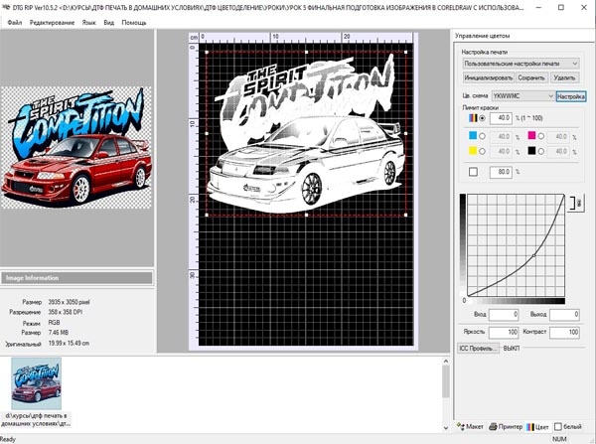The width and height of the screenshot is (596, 444).
Task: Open the print settings preset dropdown
Action: [521, 64]
